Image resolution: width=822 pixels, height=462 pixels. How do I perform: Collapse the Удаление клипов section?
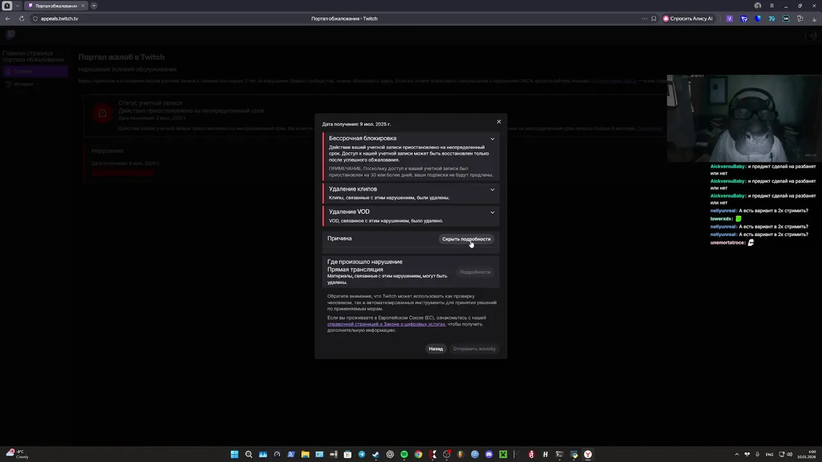pos(493,189)
